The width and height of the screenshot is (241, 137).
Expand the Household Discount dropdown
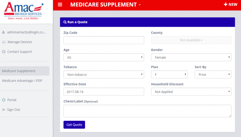click(191, 92)
